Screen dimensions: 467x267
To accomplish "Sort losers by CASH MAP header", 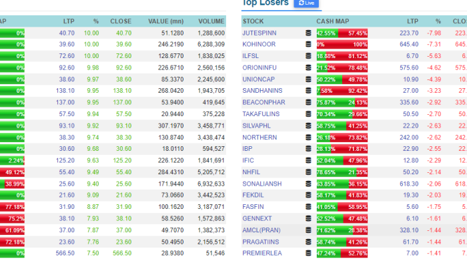I will pyautogui.click(x=333, y=21).
